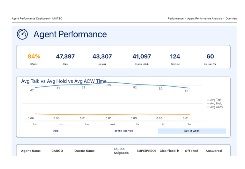Image resolution: width=245 pixels, height=169 pixels.
Task: Sort table by Agent Name column
Action: click(x=31, y=151)
